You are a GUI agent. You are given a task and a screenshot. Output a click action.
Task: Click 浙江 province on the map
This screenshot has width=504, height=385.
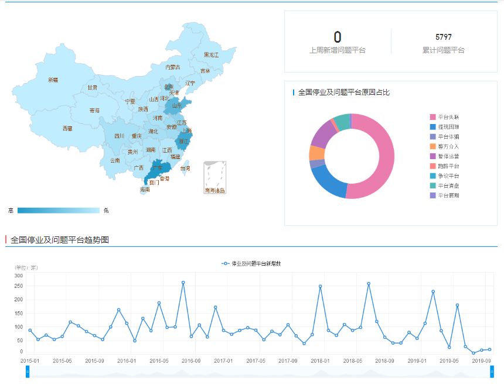(x=183, y=142)
